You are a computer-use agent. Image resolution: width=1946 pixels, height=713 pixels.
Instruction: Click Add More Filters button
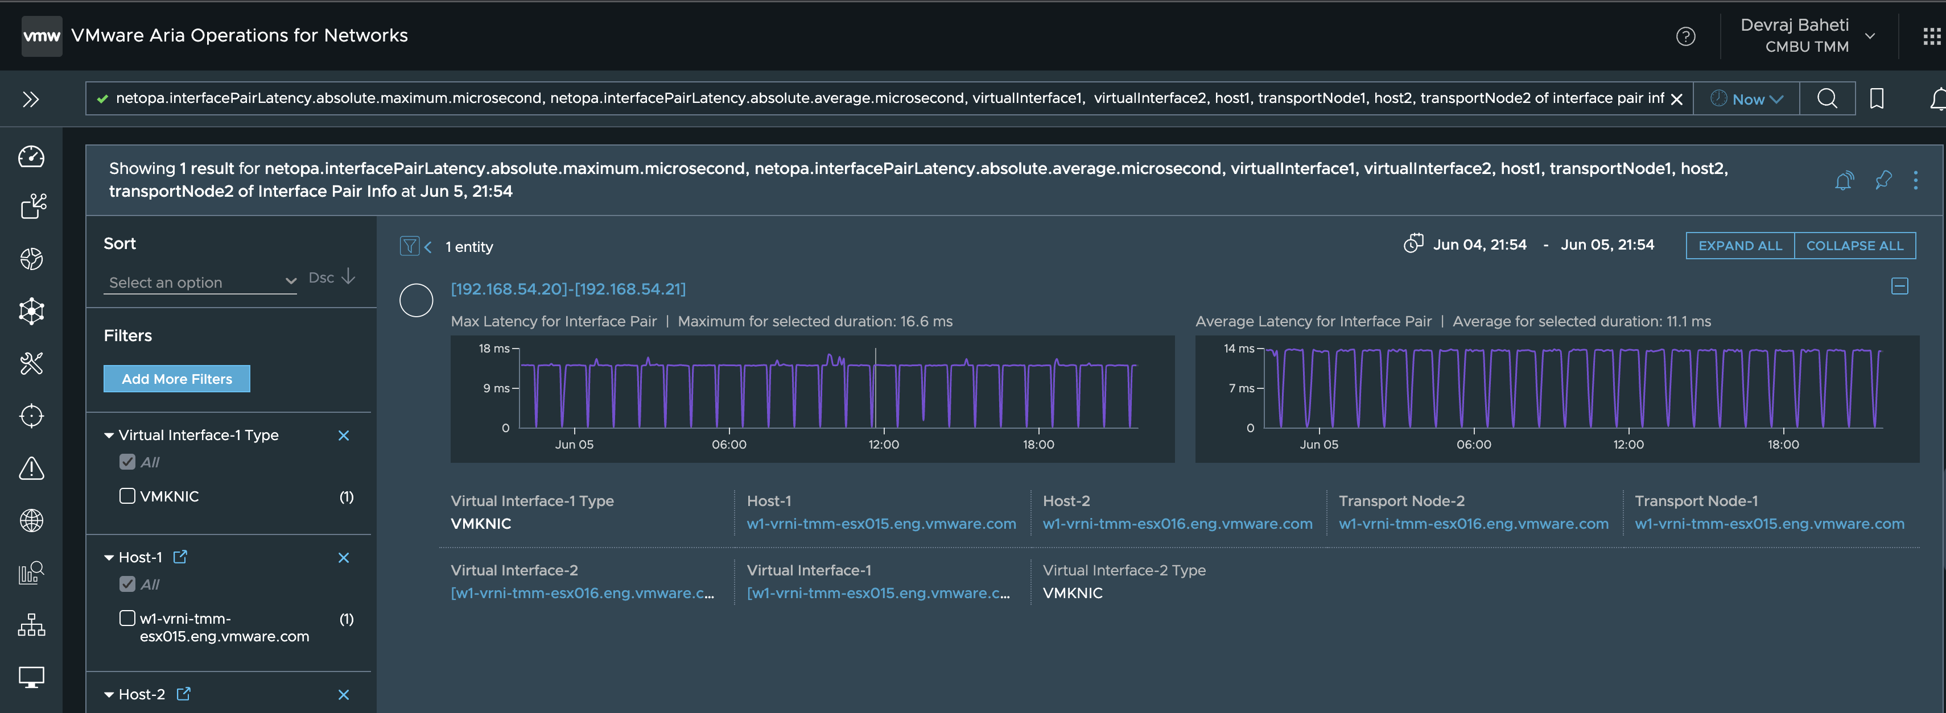click(177, 379)
